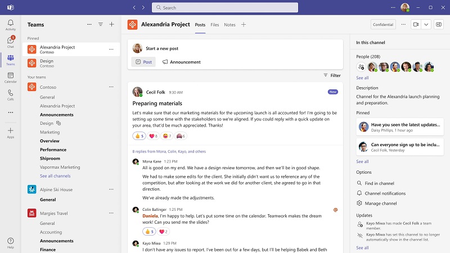Switch to the Posts tab
The height and width of the screenshot is (253, 450).
click(200, 25)
